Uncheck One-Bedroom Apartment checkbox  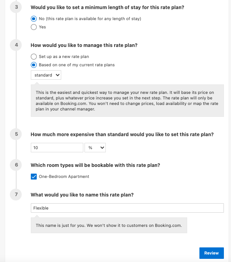[x=34, y=177]
